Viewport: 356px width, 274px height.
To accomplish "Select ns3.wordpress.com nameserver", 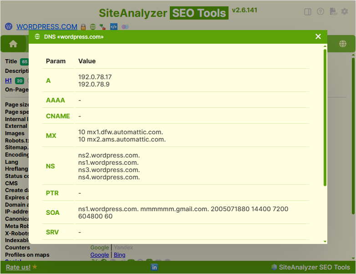I will pos(109,170).
